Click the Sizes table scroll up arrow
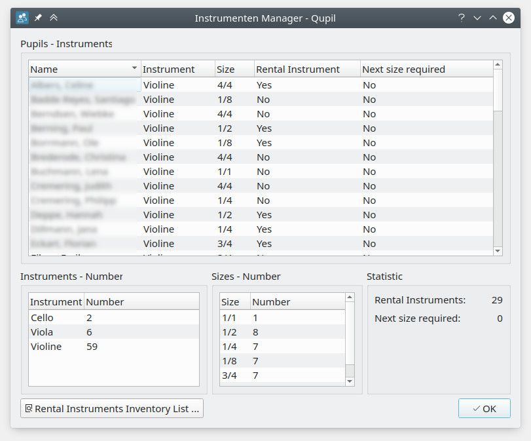Image resolution: width=531 pixels, height=441 pixels. (x=350, y=297)
